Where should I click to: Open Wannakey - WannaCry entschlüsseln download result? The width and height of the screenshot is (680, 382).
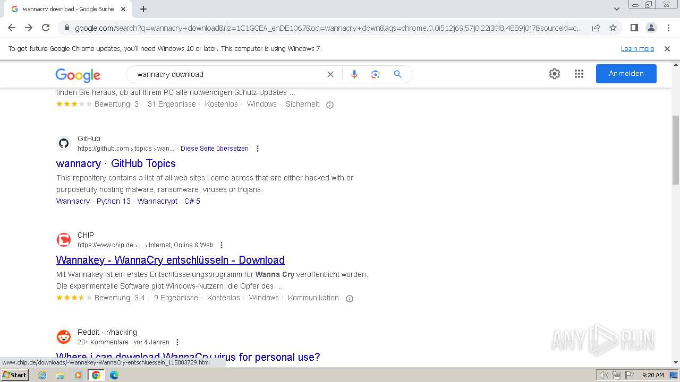(x=171, y=260)
